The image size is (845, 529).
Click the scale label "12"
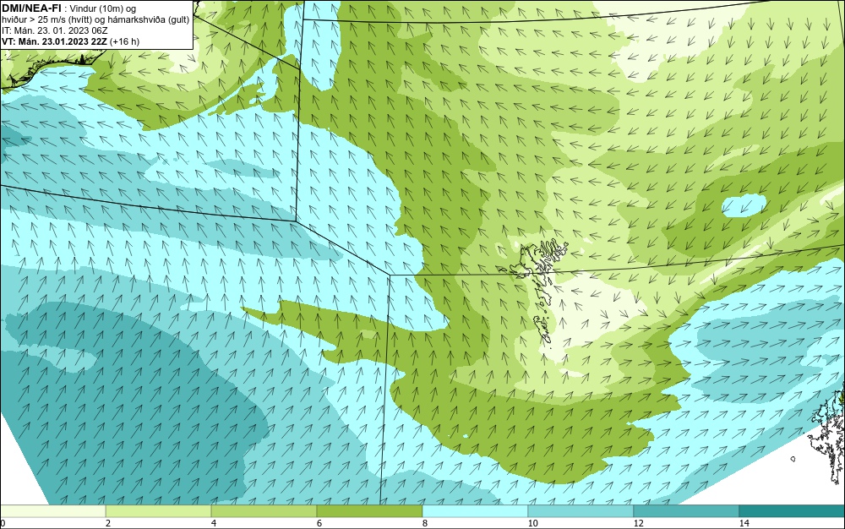pyautogui.click(x=639, y=523)
